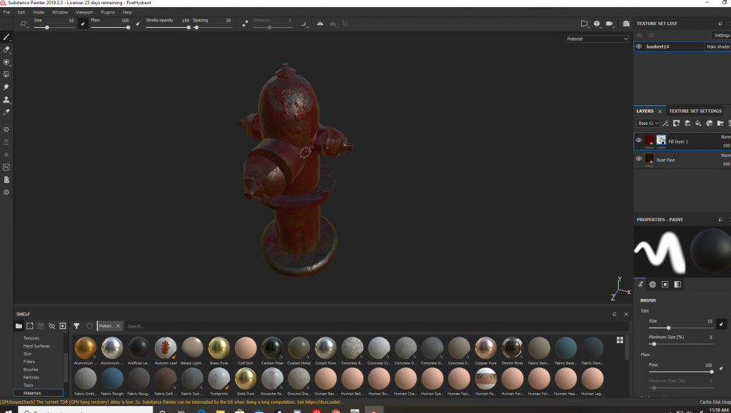Click the camera screenshot icon above the viewport
The width and height of the screenshot is (731, 413).
coord(626,24)
